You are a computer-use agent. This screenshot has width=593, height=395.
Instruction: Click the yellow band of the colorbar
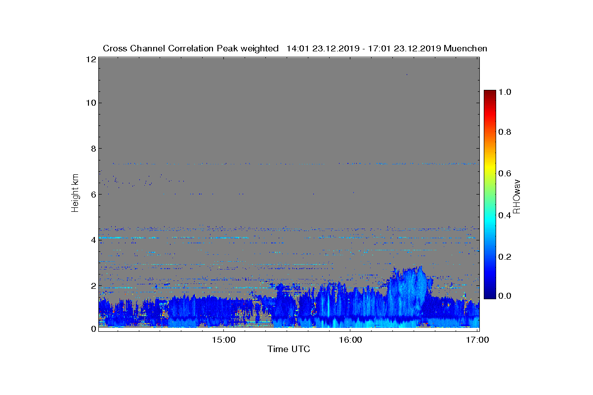(489, 168)
